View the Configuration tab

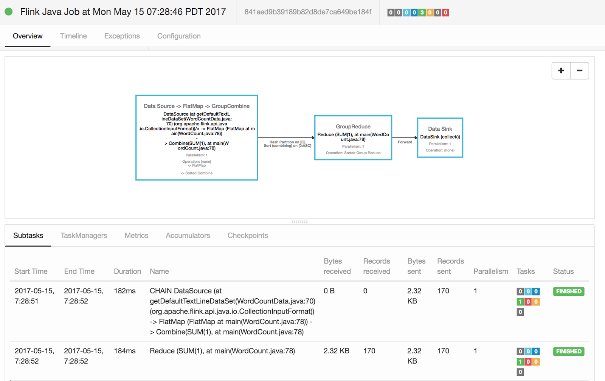click(178, 36)
